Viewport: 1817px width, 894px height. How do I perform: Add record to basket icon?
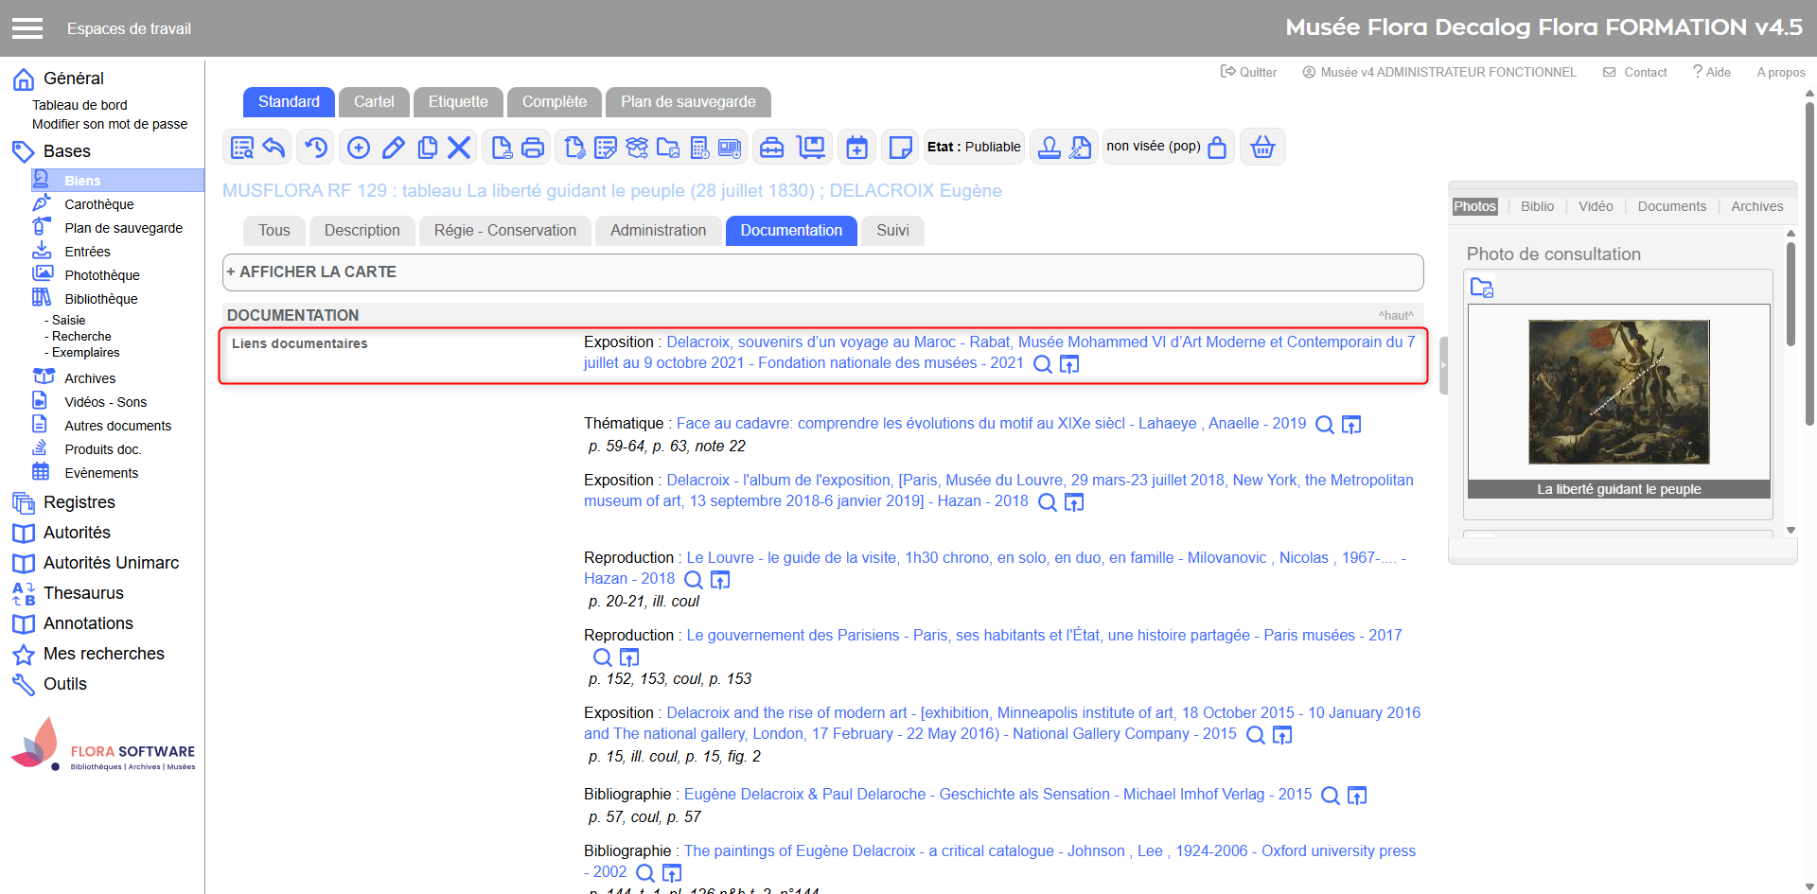pos(1262,148)
